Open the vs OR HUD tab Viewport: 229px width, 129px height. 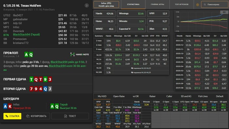(135, 96)
